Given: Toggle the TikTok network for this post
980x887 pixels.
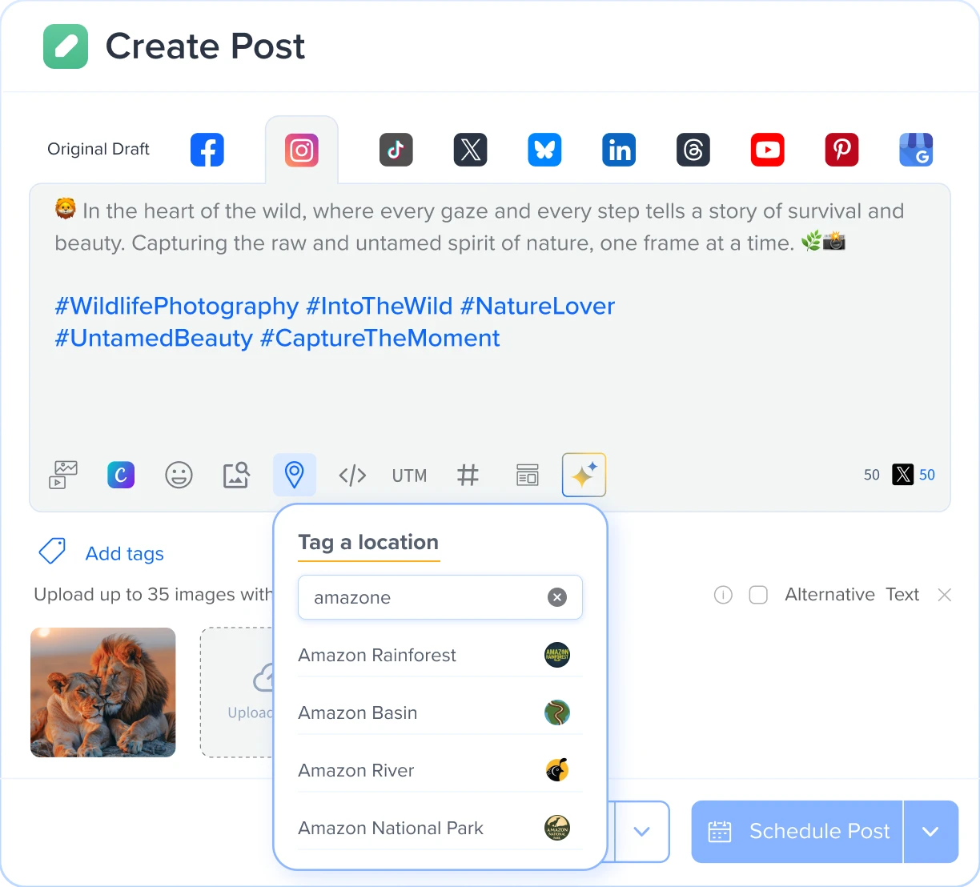Looking at the screenshot, I should click(x=396, y=149).
